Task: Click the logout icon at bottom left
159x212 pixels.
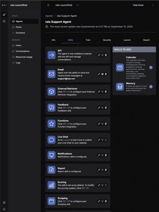Action: tap(4, 209)
